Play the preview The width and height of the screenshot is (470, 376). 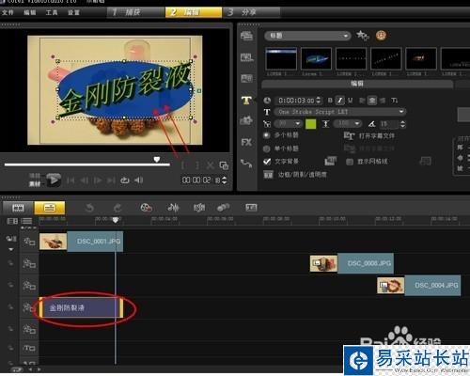(x=54, y=180)
